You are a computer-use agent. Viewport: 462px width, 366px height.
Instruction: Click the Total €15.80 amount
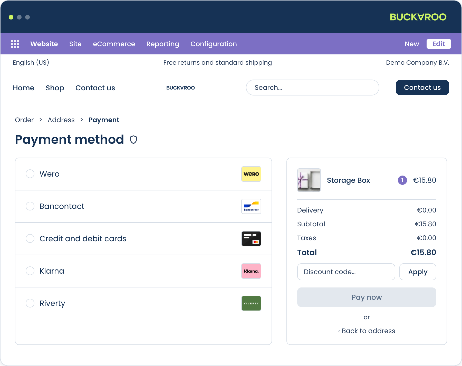(423, 252)
